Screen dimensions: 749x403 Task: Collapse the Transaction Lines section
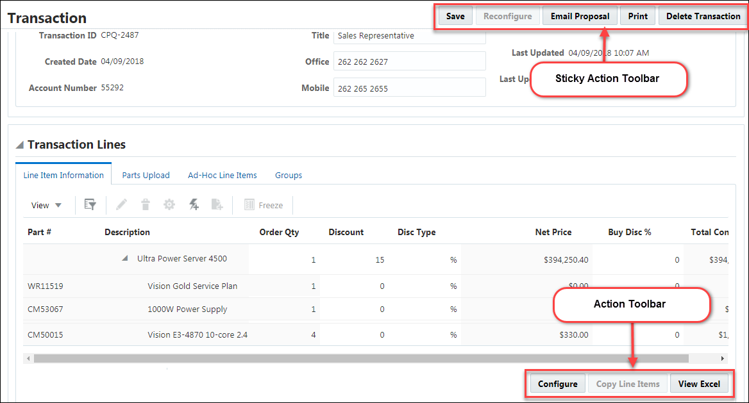19,144
